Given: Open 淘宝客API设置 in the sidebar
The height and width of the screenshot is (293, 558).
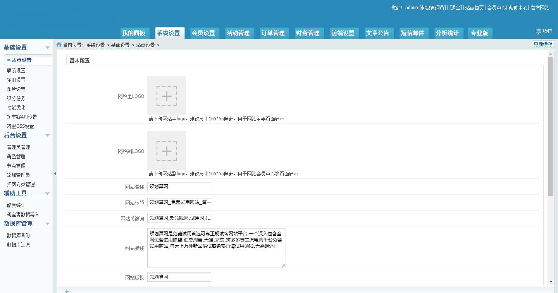Looking at the screenshot, I should click(22, 117).
